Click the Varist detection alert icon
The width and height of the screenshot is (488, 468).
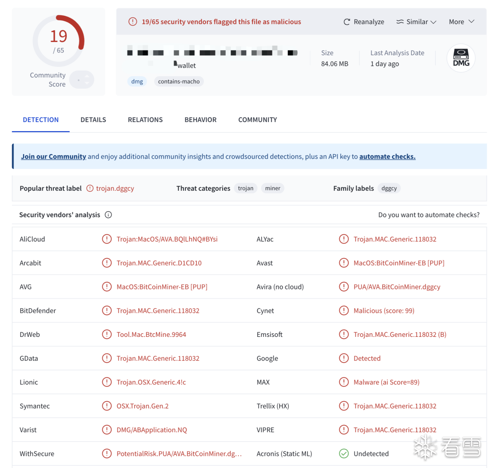click(x=107, y=430)
